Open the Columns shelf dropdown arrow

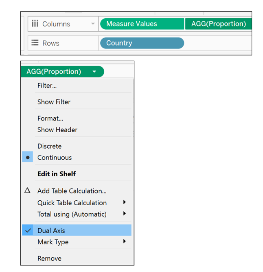[93, 24]
